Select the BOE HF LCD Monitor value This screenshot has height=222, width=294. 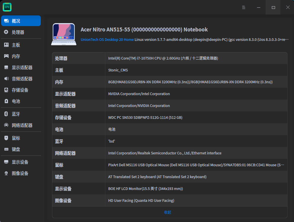point(146,189)
